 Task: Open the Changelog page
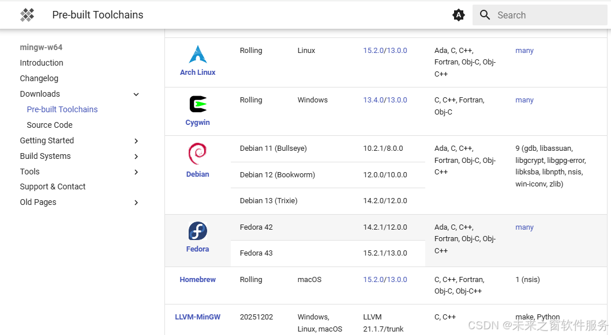tap(39, 78)
